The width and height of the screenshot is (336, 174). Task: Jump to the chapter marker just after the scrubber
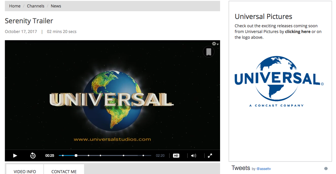(x=88, y=156)
